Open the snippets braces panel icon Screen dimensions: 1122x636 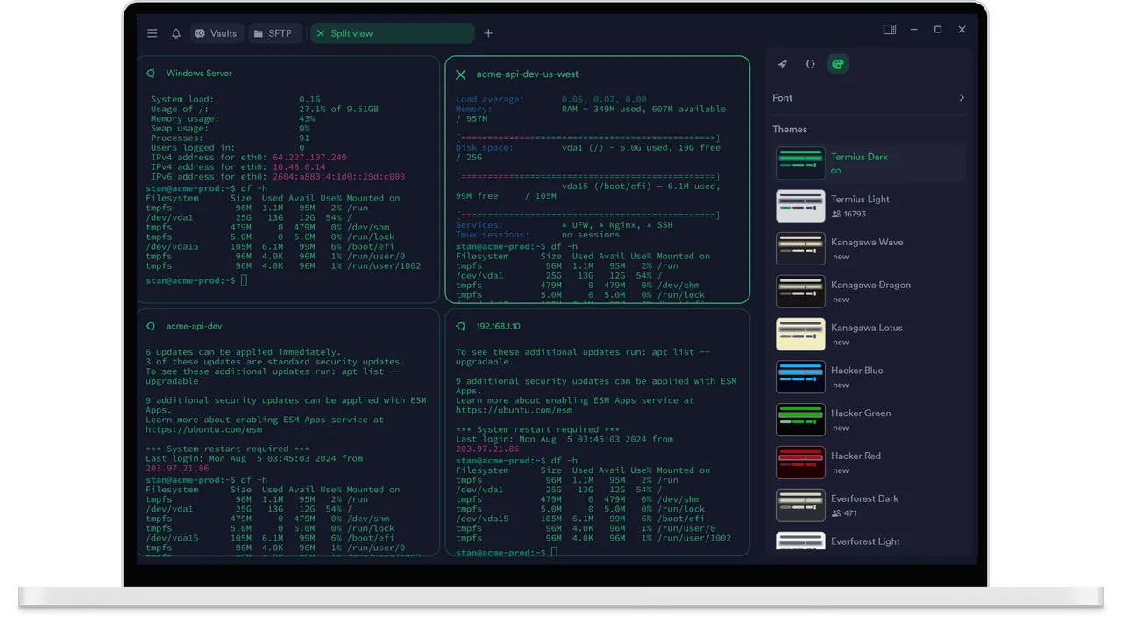[810, 64]
